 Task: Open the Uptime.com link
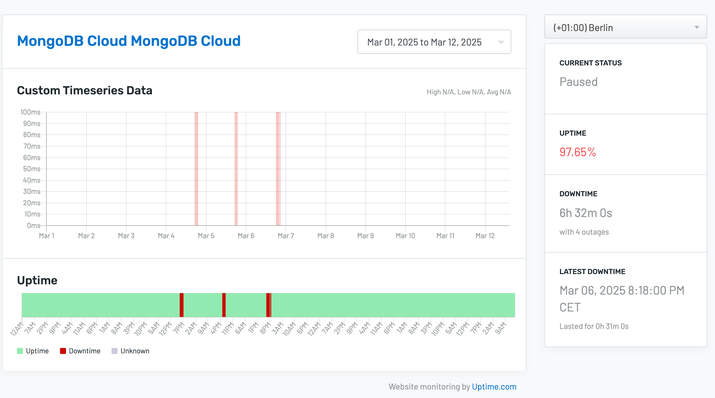tap(494, 387)
